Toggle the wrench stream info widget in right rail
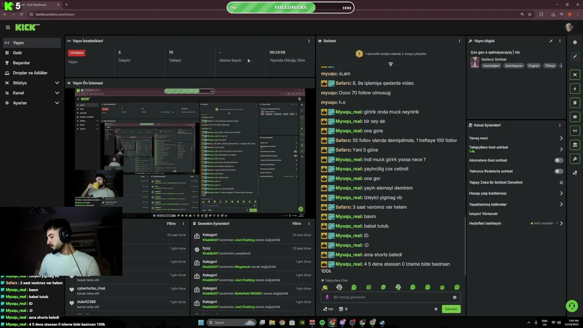 [x=575, y=159]
